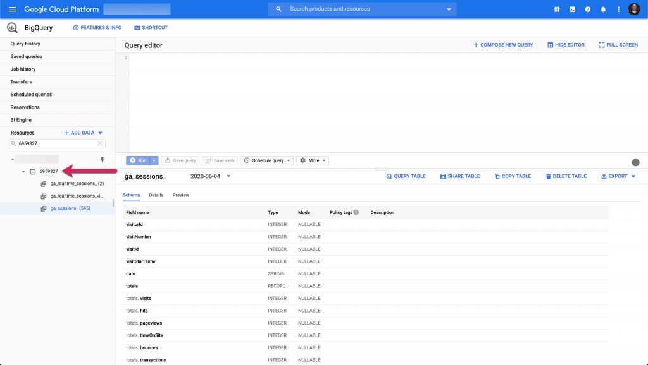This screenshot has width=648, height=365.
Task: Click Compose New Query button
Action: click(503, 45)
